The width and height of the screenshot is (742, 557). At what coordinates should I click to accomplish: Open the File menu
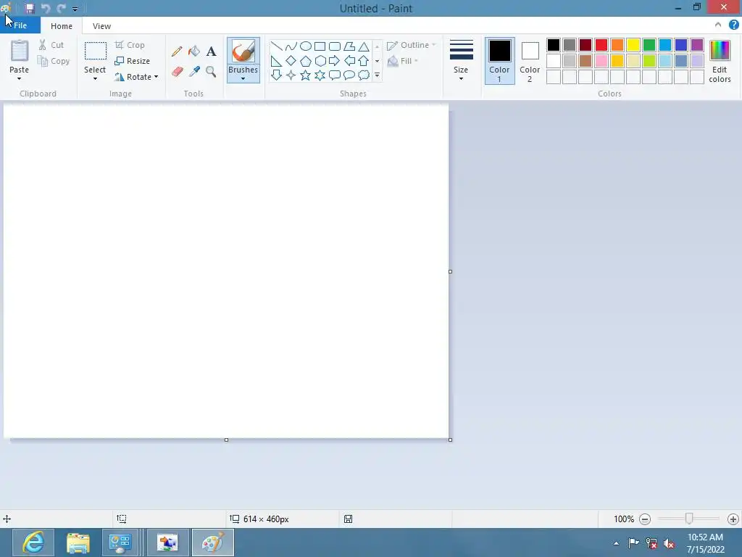20,25
